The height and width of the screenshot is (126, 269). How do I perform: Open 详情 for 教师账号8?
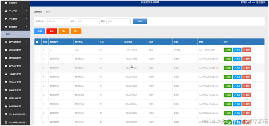tap(228, 59)
